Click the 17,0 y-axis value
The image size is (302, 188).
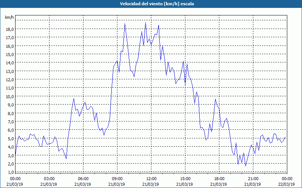(x=10, y=38)
